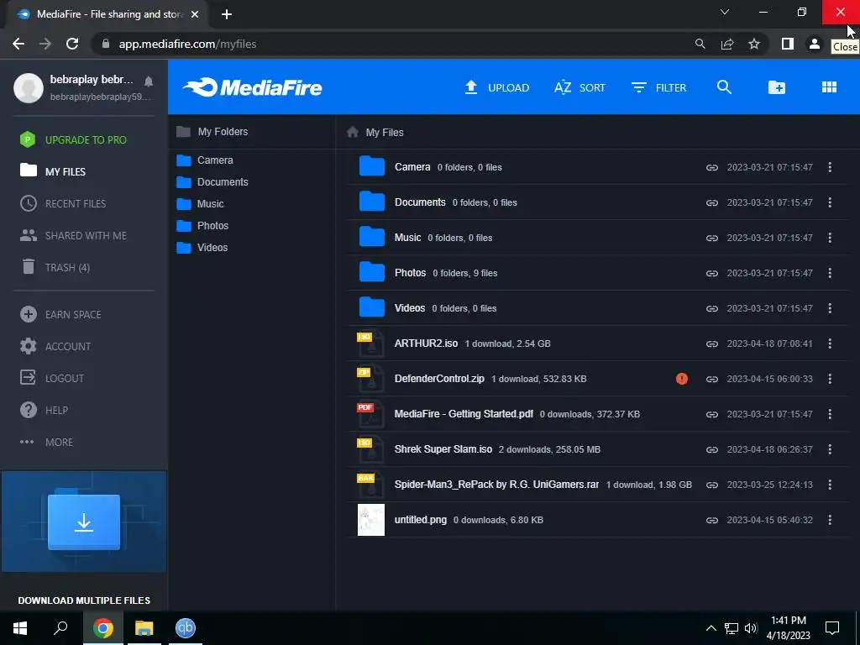Open File Explorer from taskbar
Image resolution: width=860 pixels, height=645 pixels.
click(144, 628)
